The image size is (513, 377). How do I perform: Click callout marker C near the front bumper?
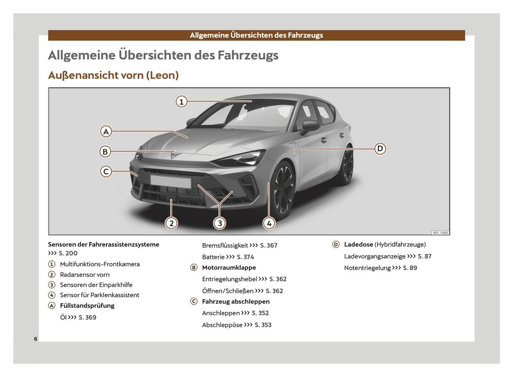click(x=106, y=172)
